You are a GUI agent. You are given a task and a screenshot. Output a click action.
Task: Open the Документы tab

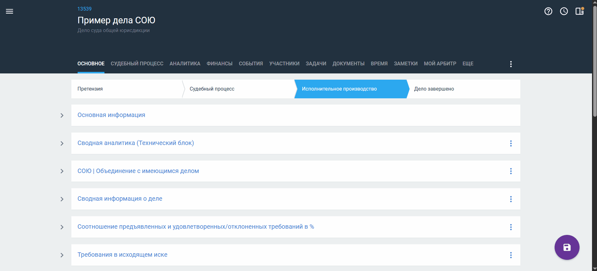pos(348,64)
